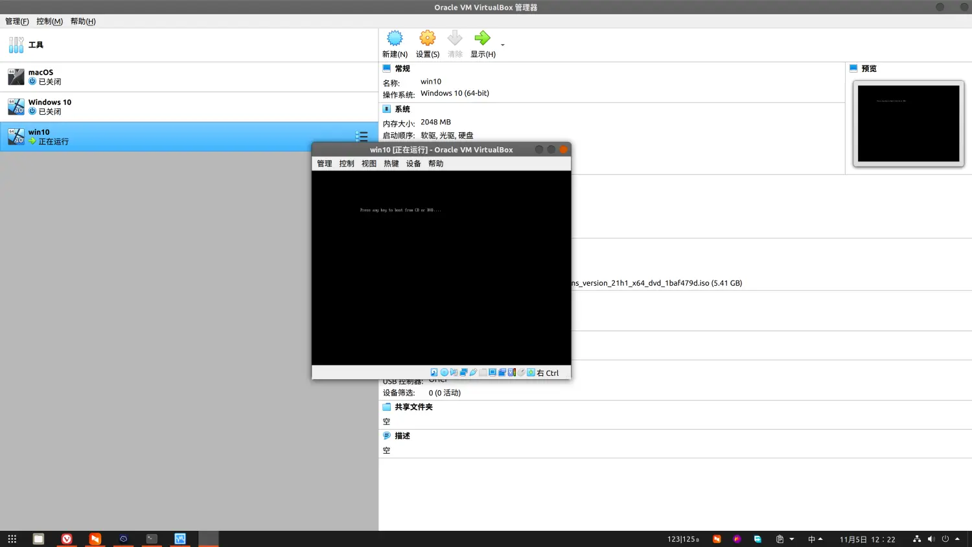Click the hard disk icon in VM status bar
This screenshot has height=547, width=972.
coord(434,373)
